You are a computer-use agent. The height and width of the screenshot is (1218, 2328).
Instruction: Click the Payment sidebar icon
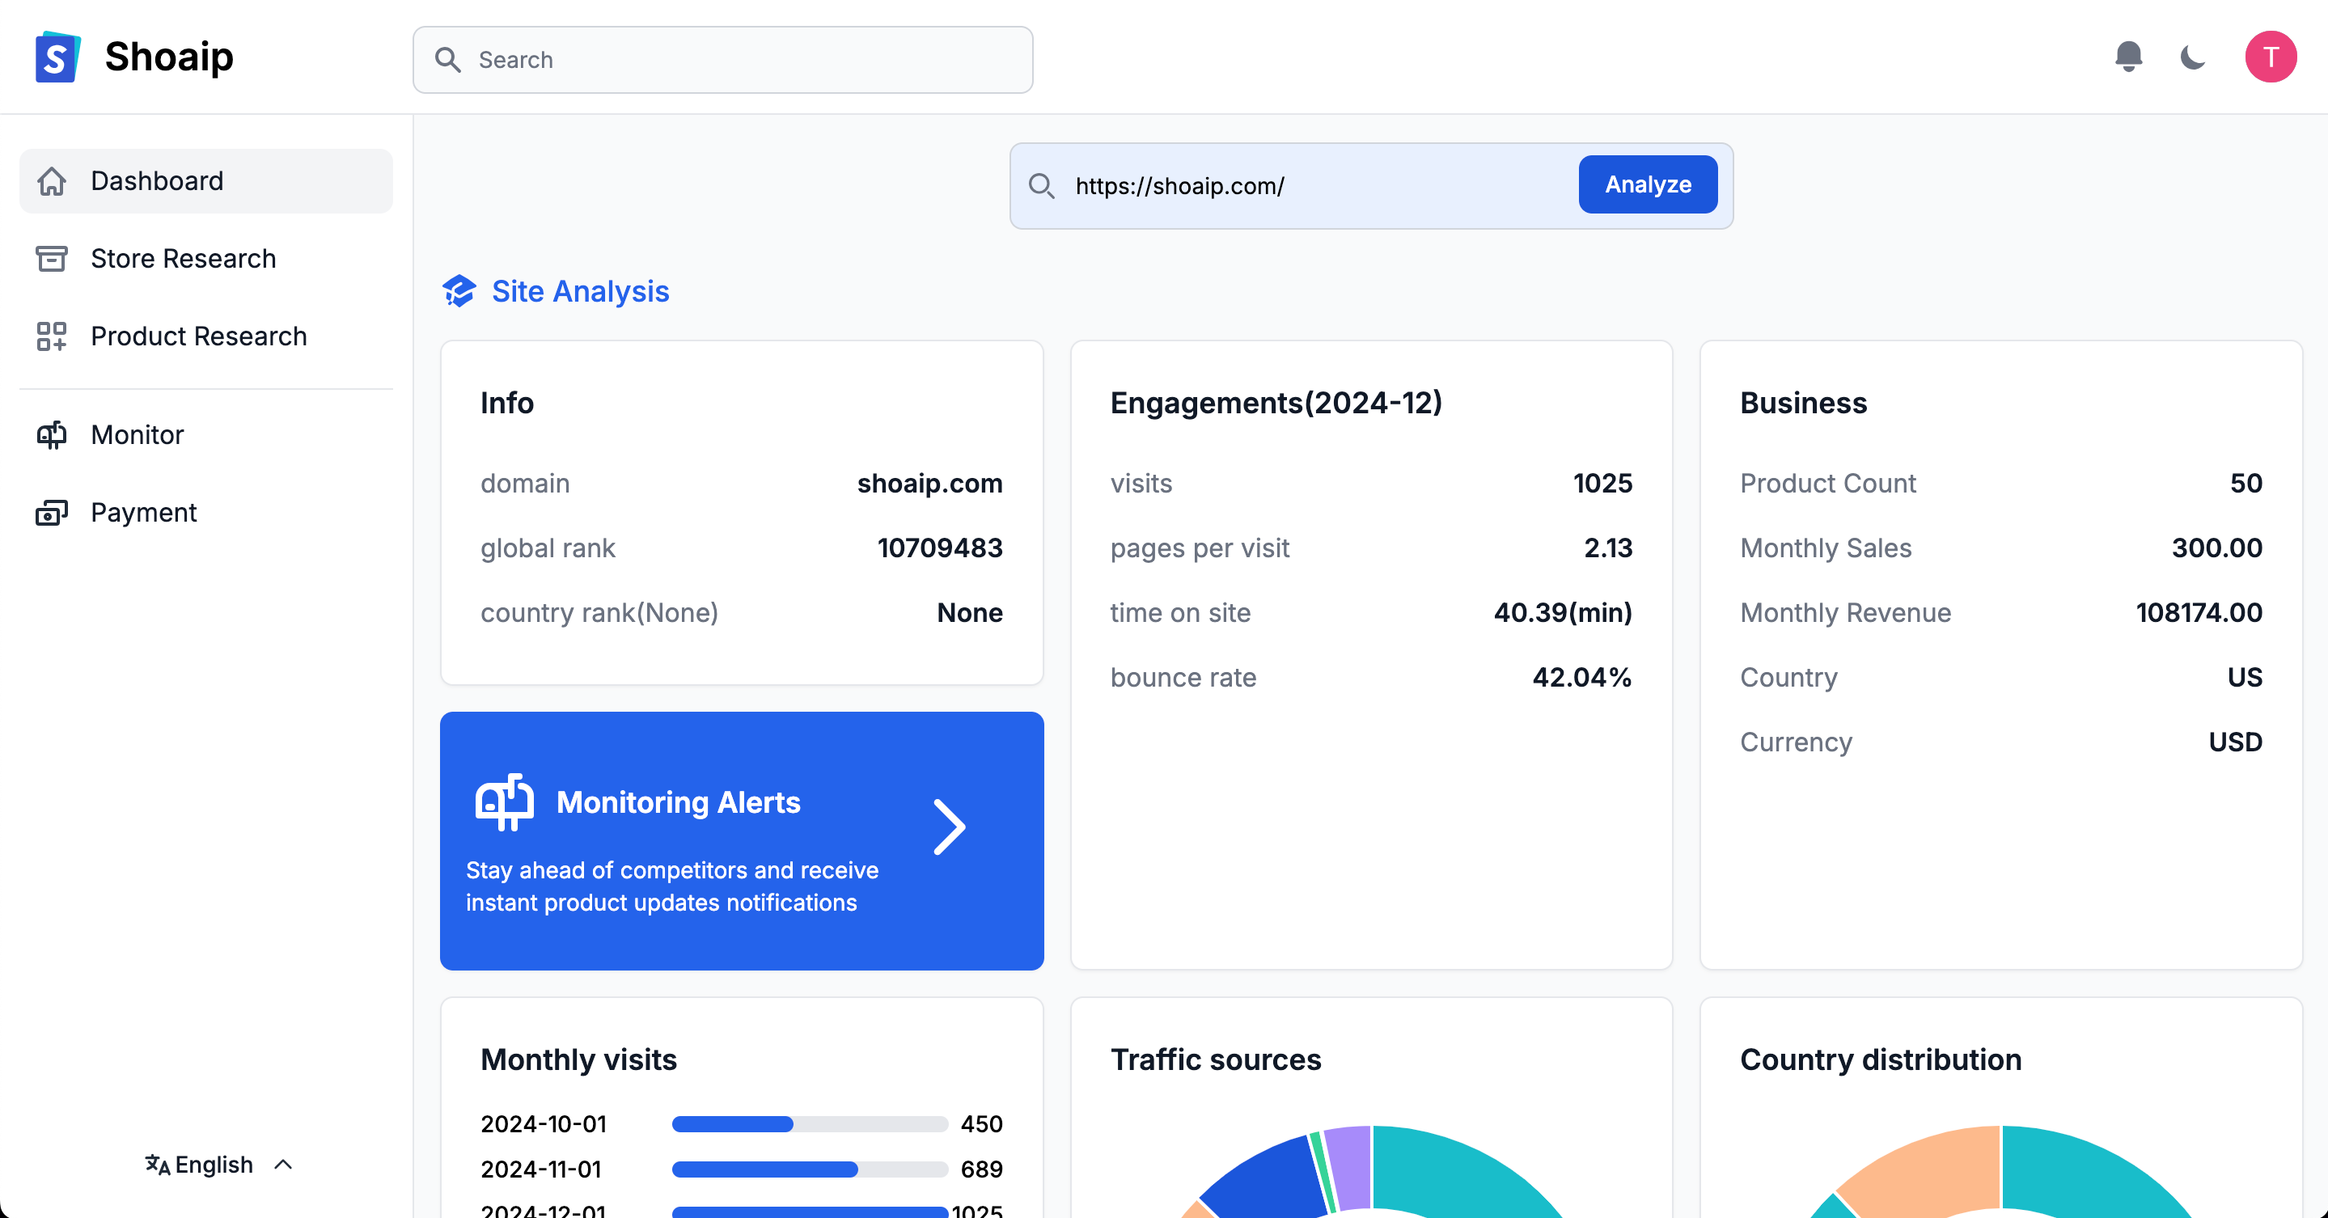tap(52, 512)
